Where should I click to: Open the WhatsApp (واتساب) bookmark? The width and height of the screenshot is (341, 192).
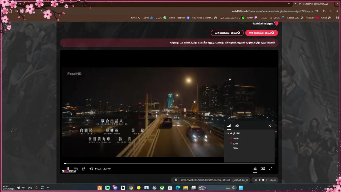coord(161,18)
